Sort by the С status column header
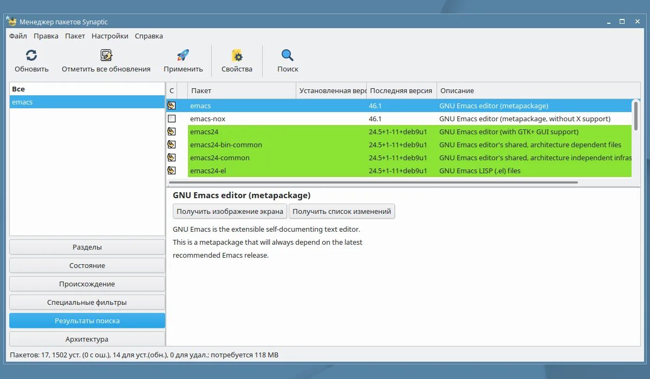 [172, 90]
